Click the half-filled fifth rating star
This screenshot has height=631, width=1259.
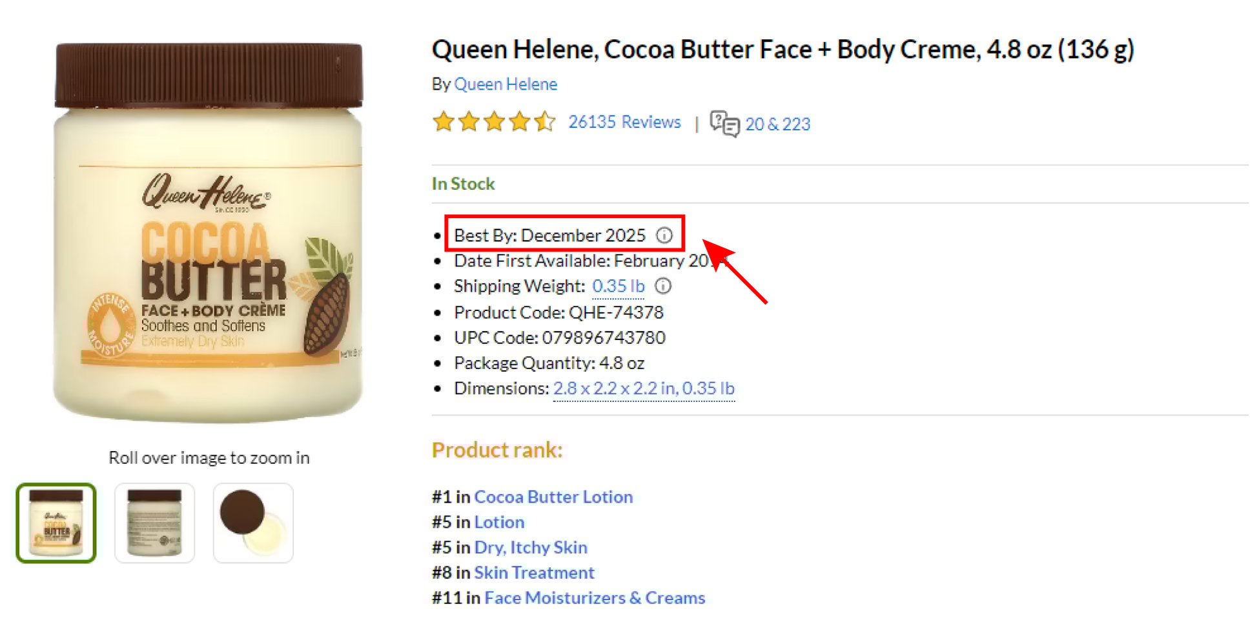pos(544,121)
